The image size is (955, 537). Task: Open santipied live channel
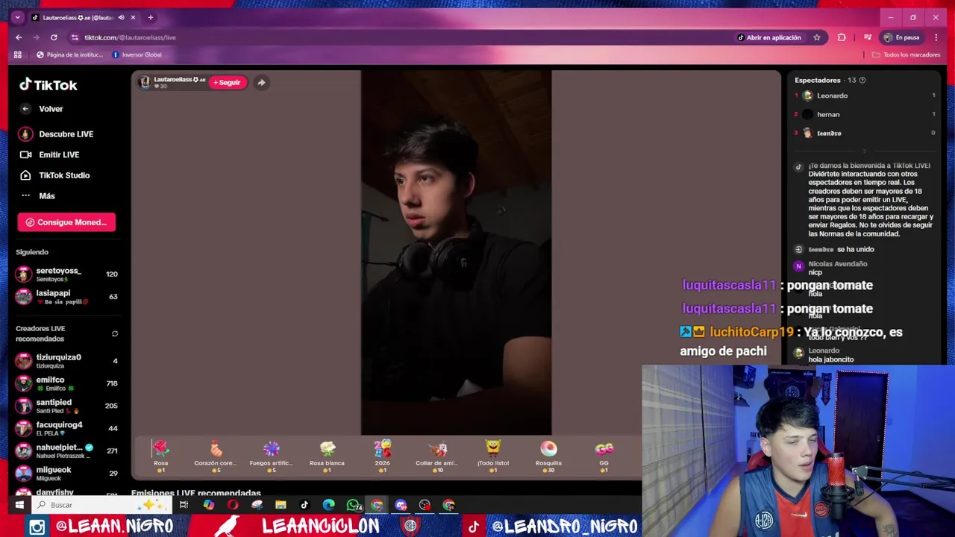tap(66, 406)
